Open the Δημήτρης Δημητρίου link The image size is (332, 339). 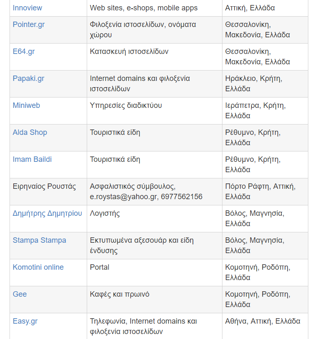pos(47,213)
